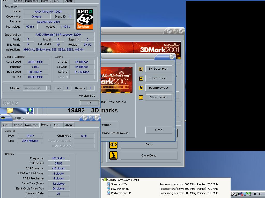Click the Socket AM2 (940) package value
Viewport: 265px width, 198px height.
pos(48,22)
